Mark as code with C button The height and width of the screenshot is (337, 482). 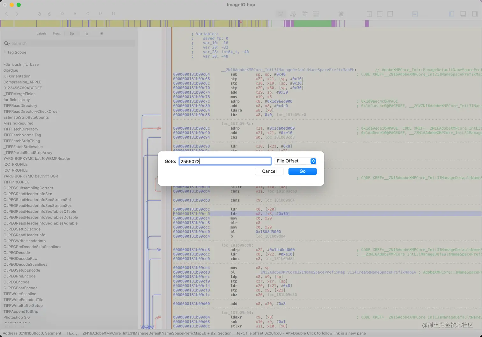tap(88, 14)
